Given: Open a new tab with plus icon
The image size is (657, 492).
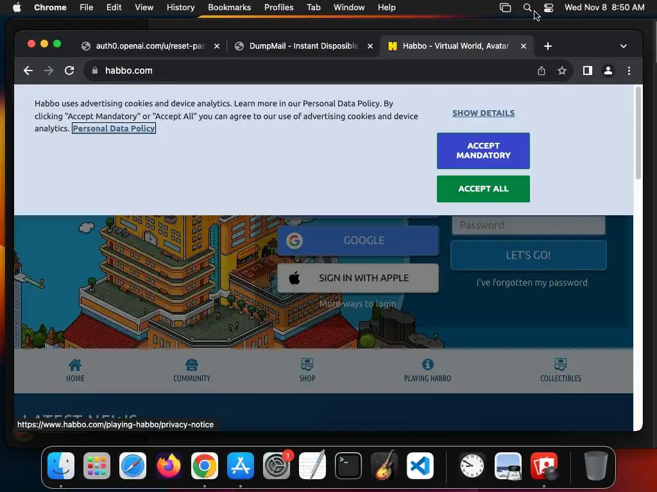Looking at the screenshot, I should click(548, 46).
